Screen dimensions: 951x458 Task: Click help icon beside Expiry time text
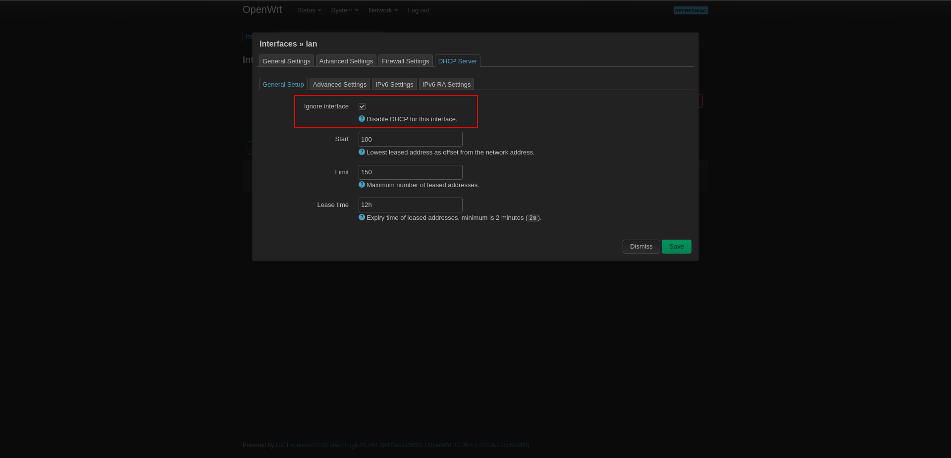[x=362, y=217]
